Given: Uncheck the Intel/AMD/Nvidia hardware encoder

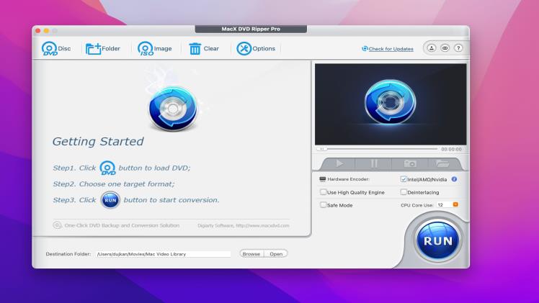Looking at the screenshot, I should coord(404,179).
